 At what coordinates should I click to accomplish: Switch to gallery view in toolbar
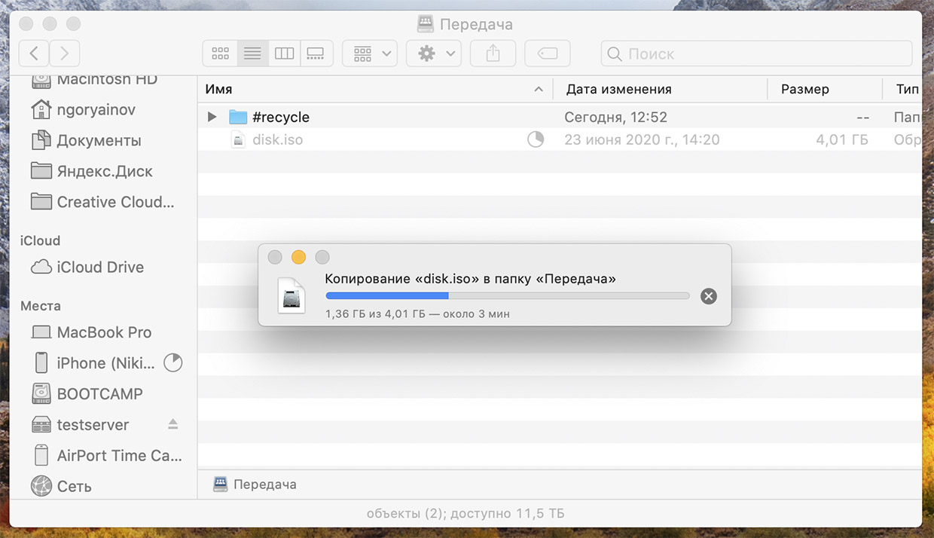316,53
